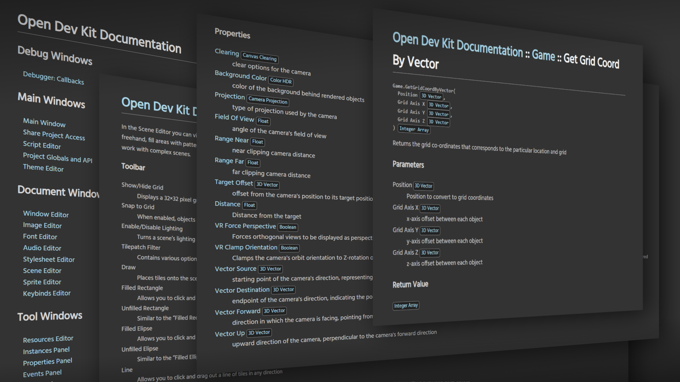Screen dimensions: 680x382
Task: Click Open Dev Kit Documentation breadcrumb in Get Grid Coord page
Action: pyautogui.click(x=457, y=45)
